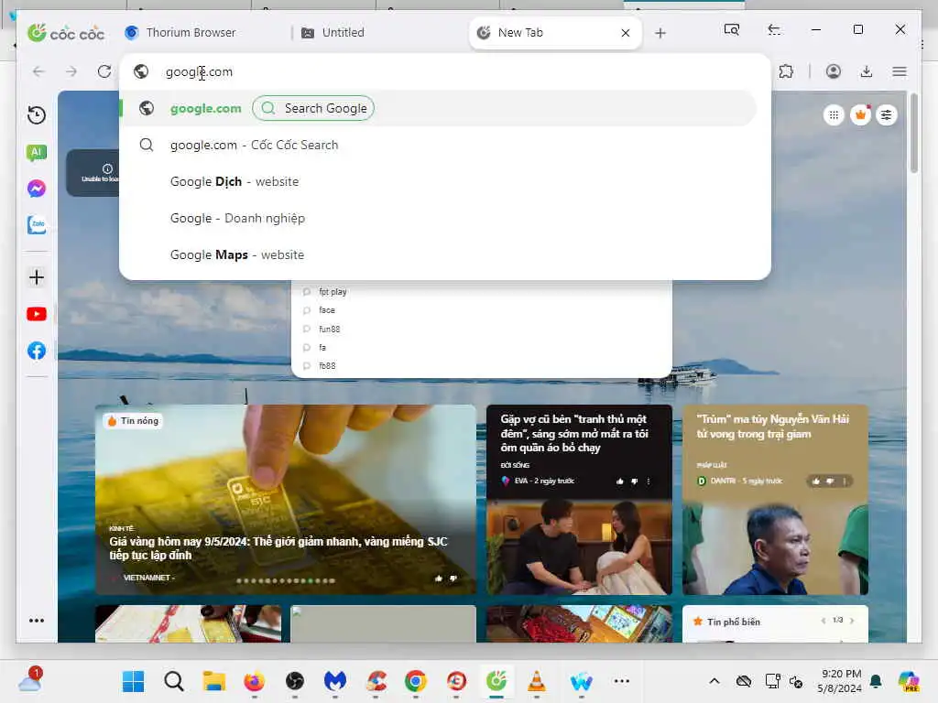This screenshot has width=938, height=703.
Task: Click the Search Google button
Action: (313, 108)
